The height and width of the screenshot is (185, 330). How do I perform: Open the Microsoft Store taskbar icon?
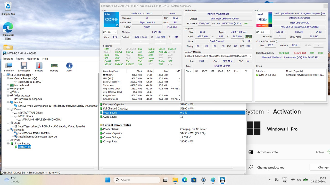point(194,180)
